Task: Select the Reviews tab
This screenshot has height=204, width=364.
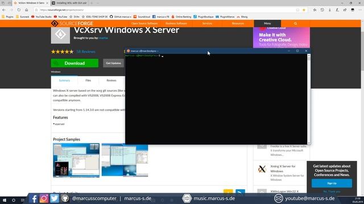Action: tap(111, 80)
